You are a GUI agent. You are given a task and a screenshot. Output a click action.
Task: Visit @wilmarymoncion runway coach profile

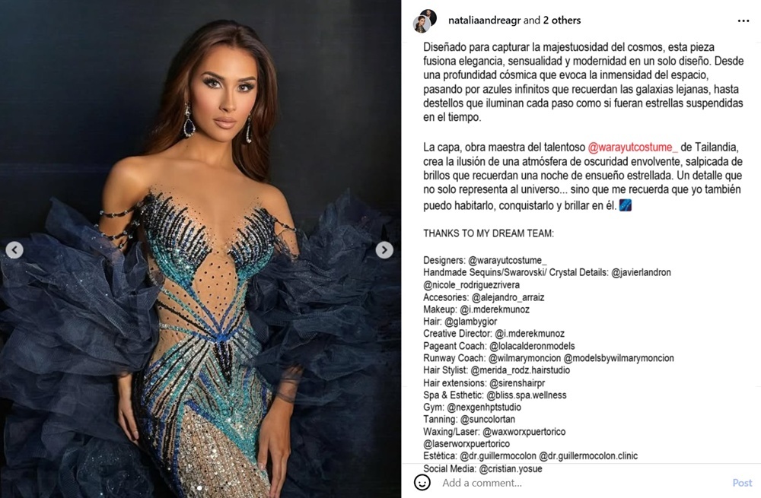524,358
